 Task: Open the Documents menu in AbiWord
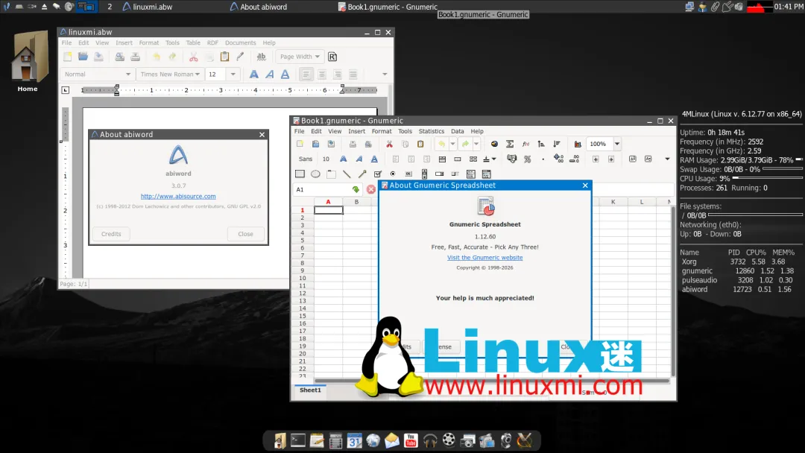tap(240, 43)
